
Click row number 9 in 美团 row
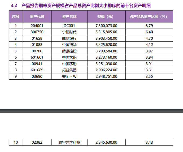pyautogui.click(x=16, y=76)
